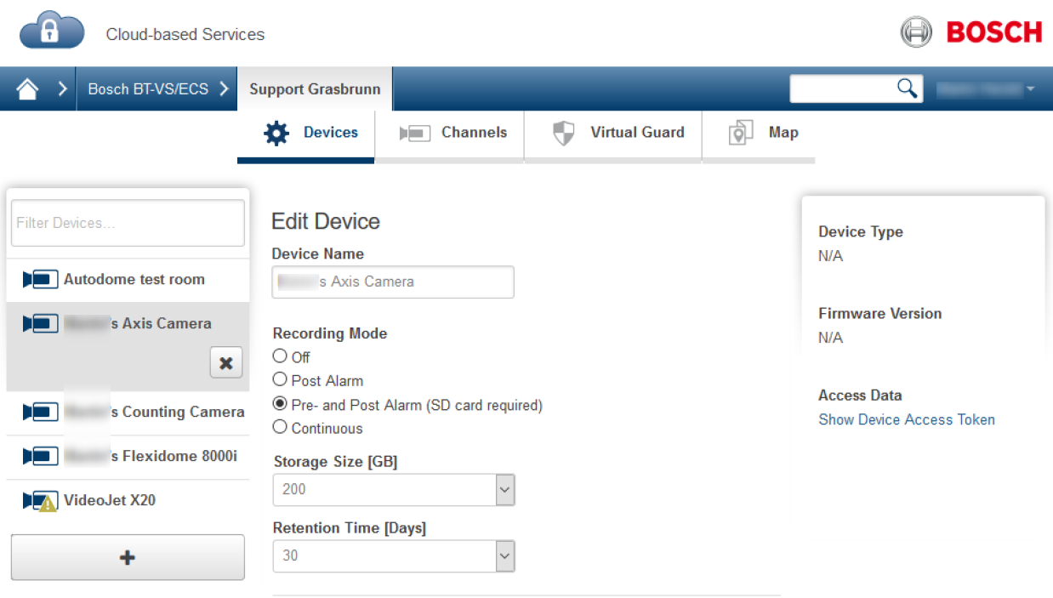Add a new device with plus button
Viewport: 1053px width, 598px height.
pos(128,557)
